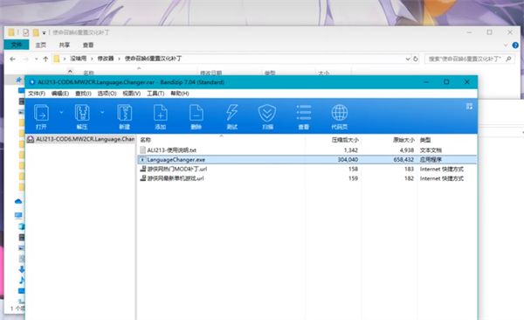
Task: Select the 游侠网热门MOD补丁.url shortcut file
Action: [x=177, y=169]
